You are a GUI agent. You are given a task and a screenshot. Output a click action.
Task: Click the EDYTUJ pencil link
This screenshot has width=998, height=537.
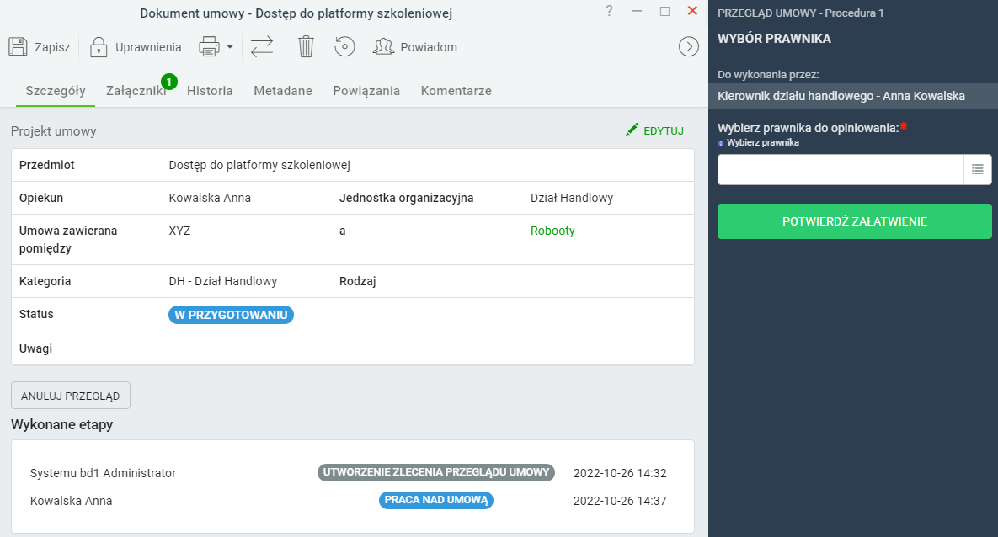click(x=655, y=130)
